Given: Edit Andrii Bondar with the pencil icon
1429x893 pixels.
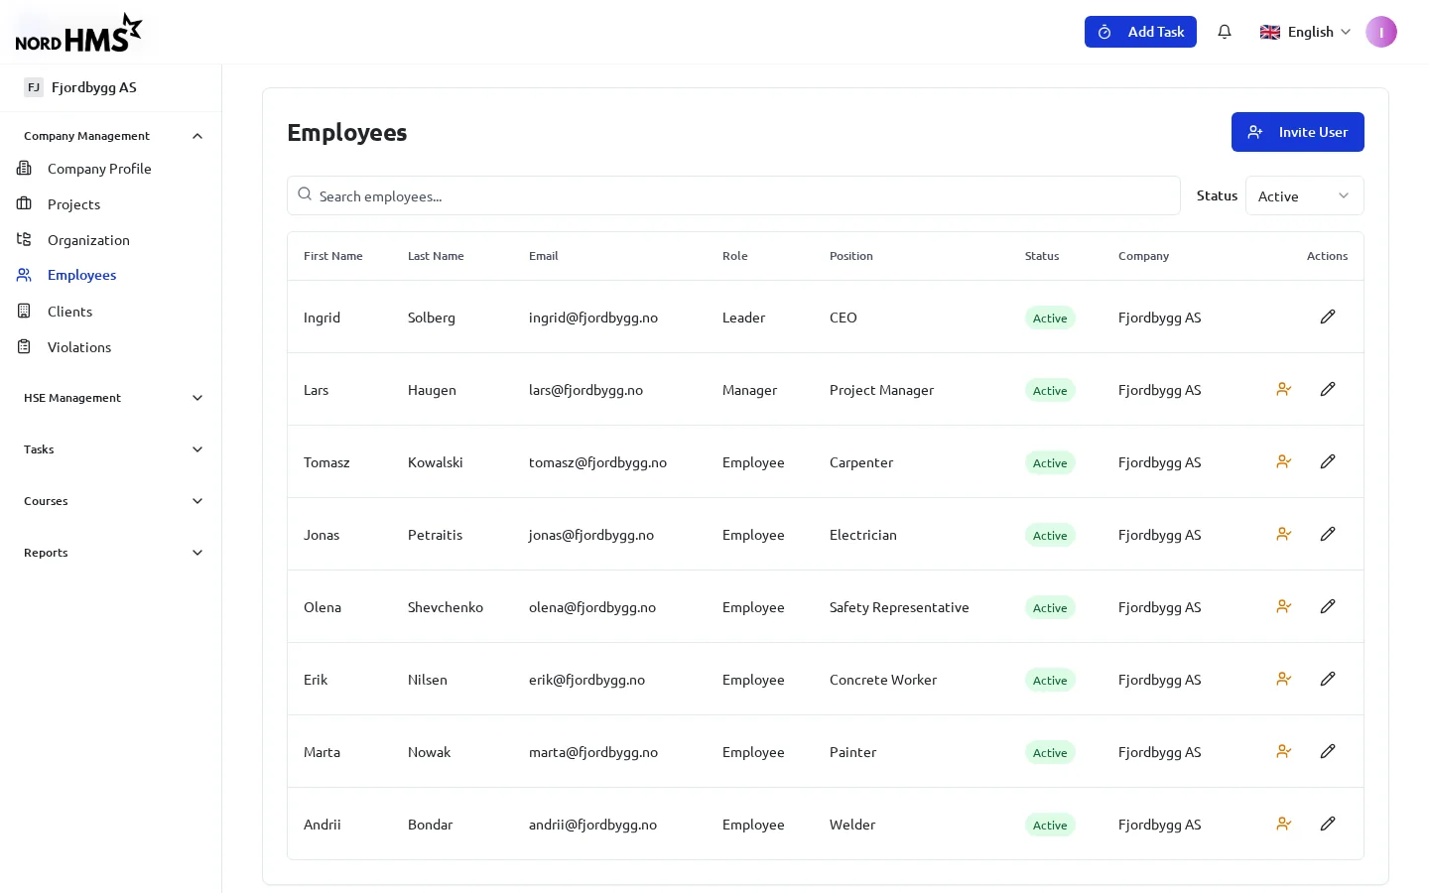Looking at the screenshot, I should (x=1328, y=824).
